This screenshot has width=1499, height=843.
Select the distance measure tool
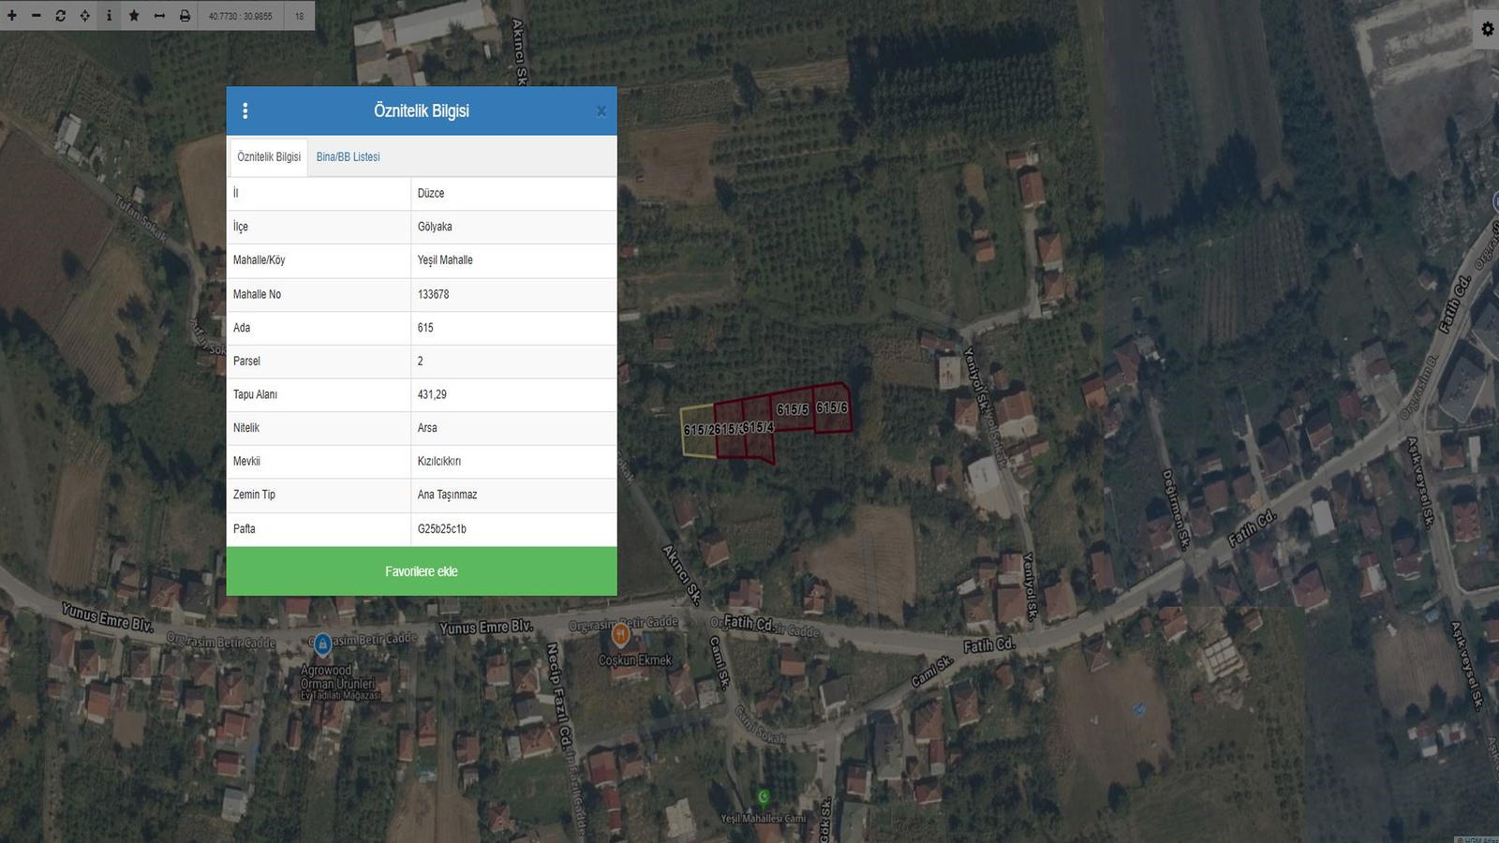pyautogui.click(x=159, y=16)
